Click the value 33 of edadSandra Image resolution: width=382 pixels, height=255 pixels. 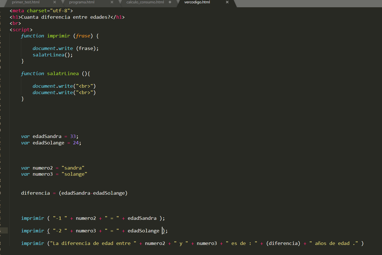click(x=73, y=136)
